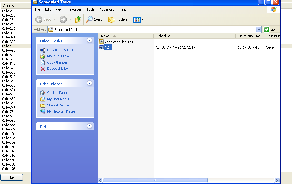Sort by the Name column header
Screen dimensions: 292x184
click(x=126, y=36)
